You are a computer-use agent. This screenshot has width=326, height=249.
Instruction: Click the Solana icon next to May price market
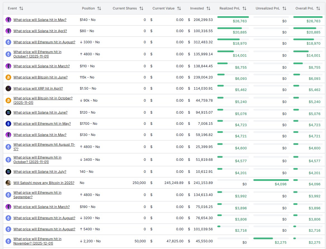[x=8, y=20]
